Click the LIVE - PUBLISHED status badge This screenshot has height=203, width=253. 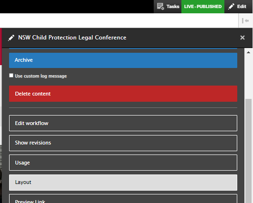tap(203, 7)
